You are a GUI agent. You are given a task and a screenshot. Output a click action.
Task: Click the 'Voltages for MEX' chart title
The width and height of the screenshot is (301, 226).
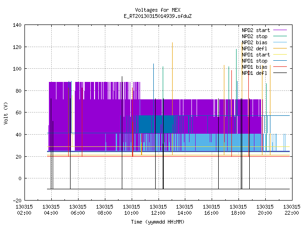(x=158, y=10)
